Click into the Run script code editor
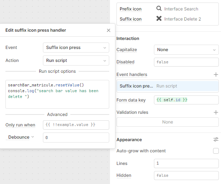Image resolution: width=221 pixels, height=184 pixels. pos(57,94)
